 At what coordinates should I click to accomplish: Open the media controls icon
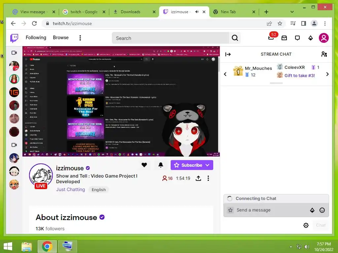tap(293, 23)
